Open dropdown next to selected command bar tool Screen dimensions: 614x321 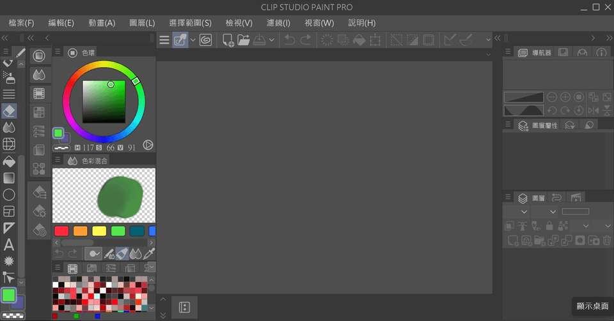[x=193, y=40]
